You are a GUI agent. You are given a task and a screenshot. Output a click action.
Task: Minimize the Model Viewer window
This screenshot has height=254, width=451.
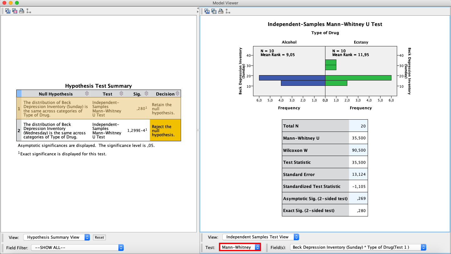[x=11, y=3]
